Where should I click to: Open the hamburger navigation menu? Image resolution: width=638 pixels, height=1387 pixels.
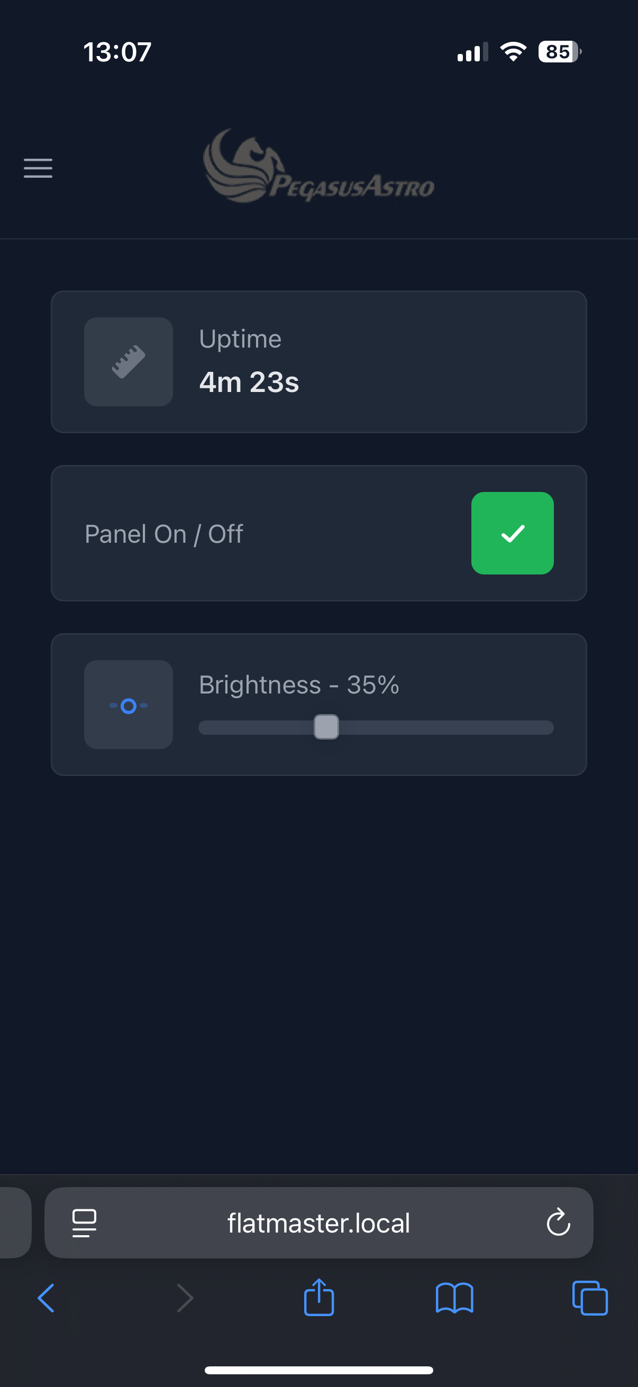coord(38,168)
